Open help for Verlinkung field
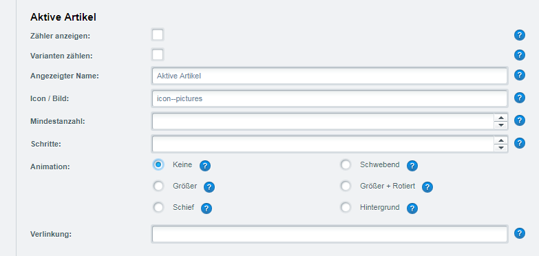The height and width of the screenshot is (256, 539). pyautogui.click(x=520, y=233)
